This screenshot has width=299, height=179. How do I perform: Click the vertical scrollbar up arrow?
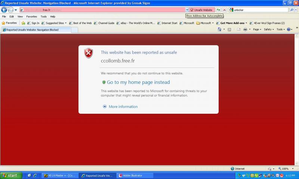296,36
